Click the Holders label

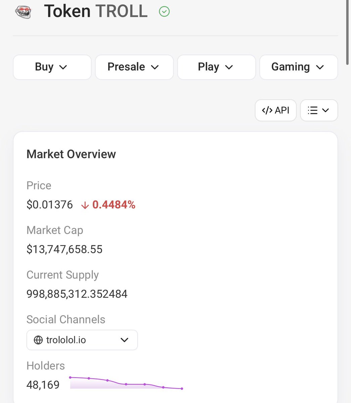pyautogui.click(x=46, y=365)
